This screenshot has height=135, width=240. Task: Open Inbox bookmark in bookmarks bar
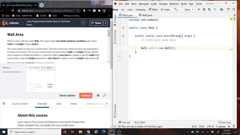22,16
